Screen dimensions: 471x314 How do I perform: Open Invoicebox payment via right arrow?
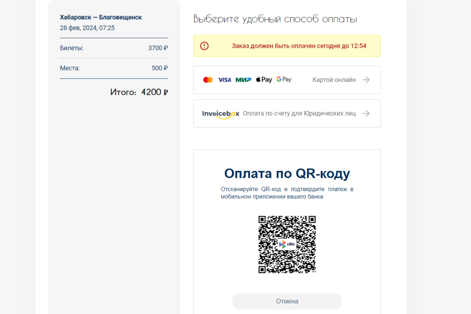[366, 114]
